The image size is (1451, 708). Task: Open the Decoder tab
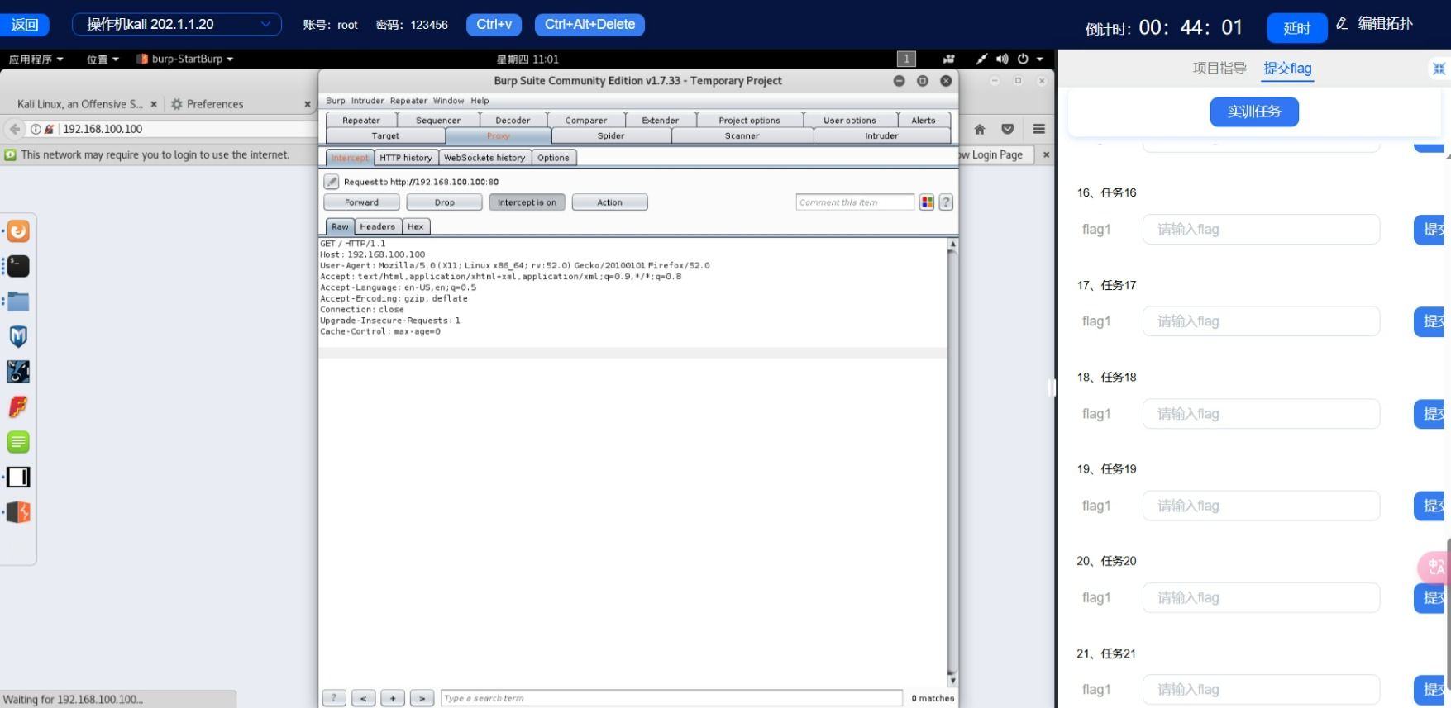pyautogui.click(x=513, y=121)
